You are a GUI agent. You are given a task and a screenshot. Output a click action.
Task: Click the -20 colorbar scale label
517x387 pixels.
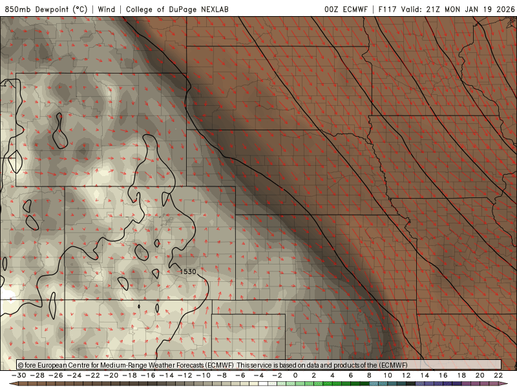click(x=111, y=375)
